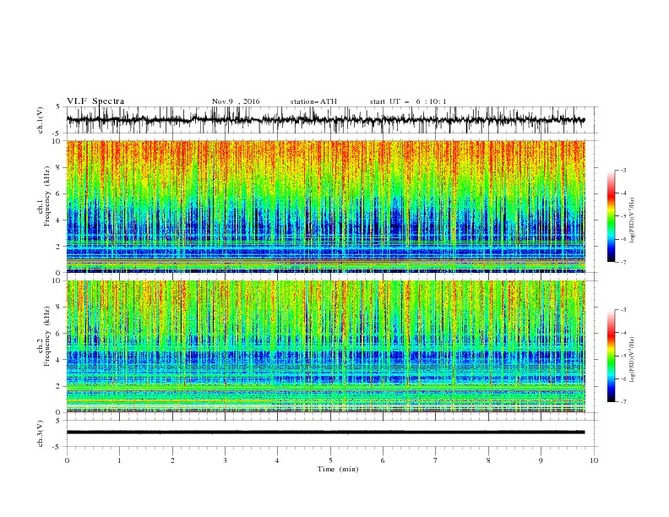Click the "4" kHz tick of ch.2 spectrogram
The height and width of the screenshot is (517, 669).
58,360
